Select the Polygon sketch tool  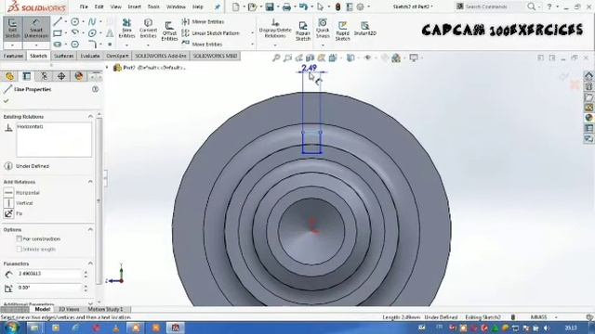pos(74,45)
